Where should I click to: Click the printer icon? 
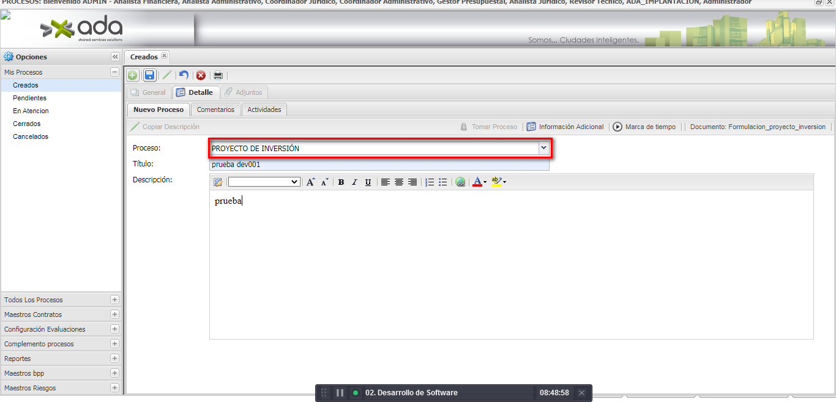[x=218, y=75]
